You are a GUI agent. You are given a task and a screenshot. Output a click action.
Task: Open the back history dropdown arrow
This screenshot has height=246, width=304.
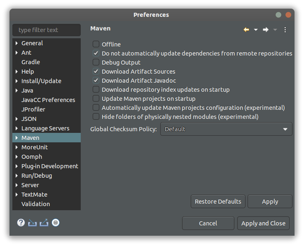coord(256,30)
